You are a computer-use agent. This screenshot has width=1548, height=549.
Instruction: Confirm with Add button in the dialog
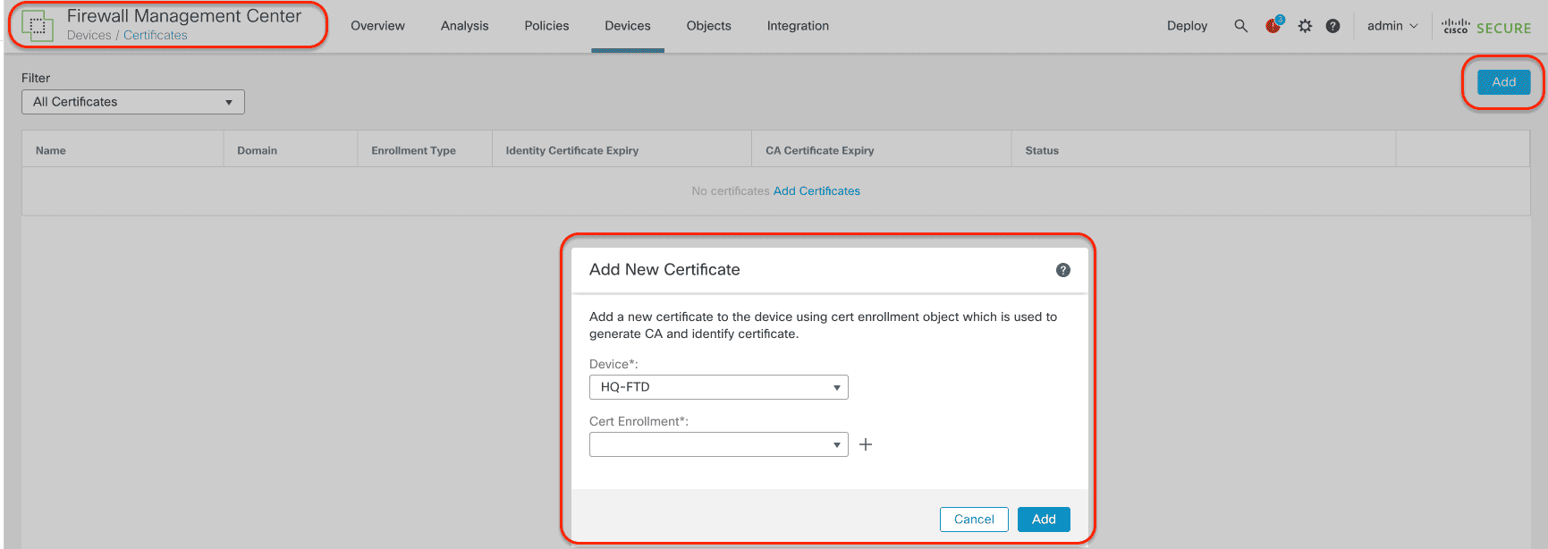point(1043,519)
